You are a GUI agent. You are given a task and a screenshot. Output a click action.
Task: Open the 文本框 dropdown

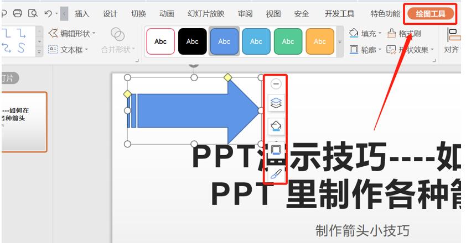pyautogui.click(x=69, y=50)
